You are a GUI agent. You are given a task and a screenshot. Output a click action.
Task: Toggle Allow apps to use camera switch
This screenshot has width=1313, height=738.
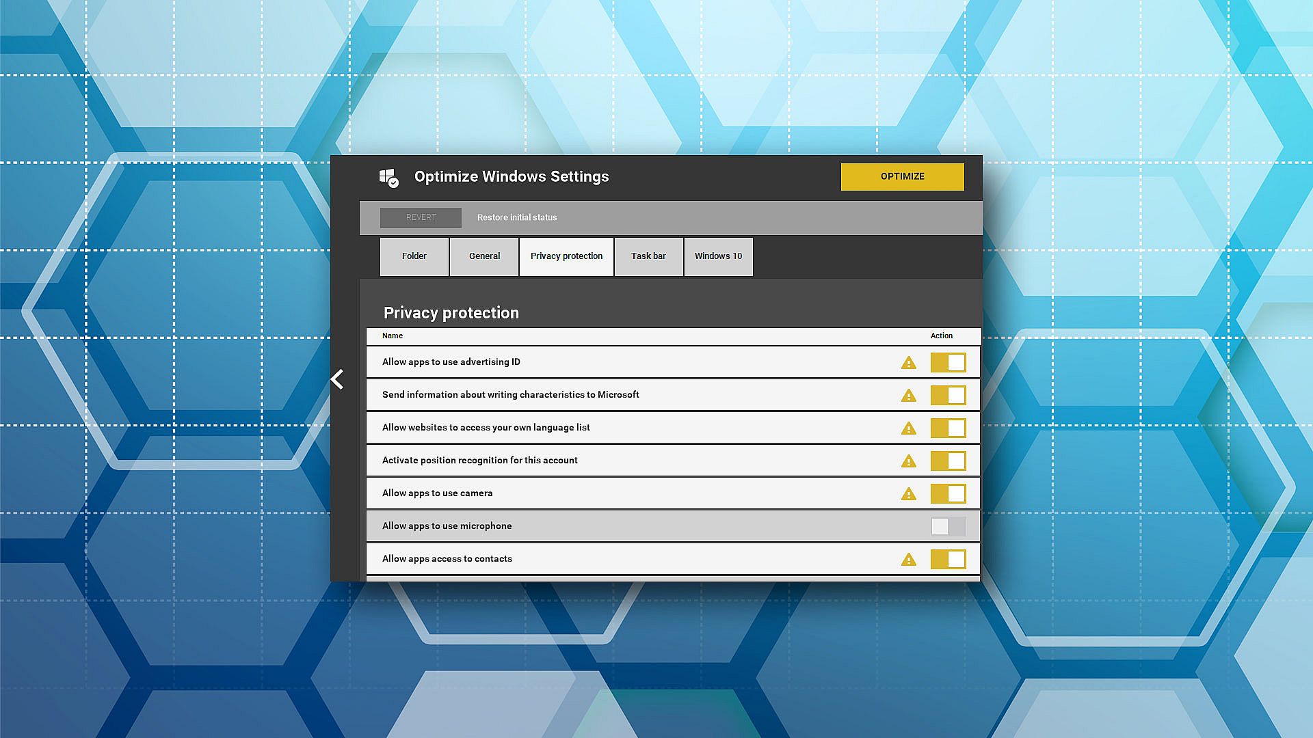click(948, 493)
